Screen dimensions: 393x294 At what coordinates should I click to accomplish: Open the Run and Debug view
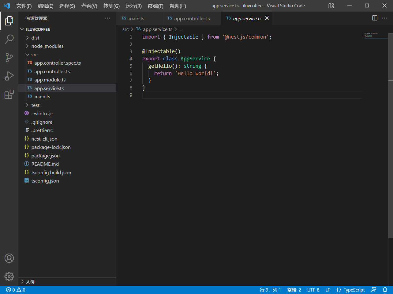click(9, 76)
